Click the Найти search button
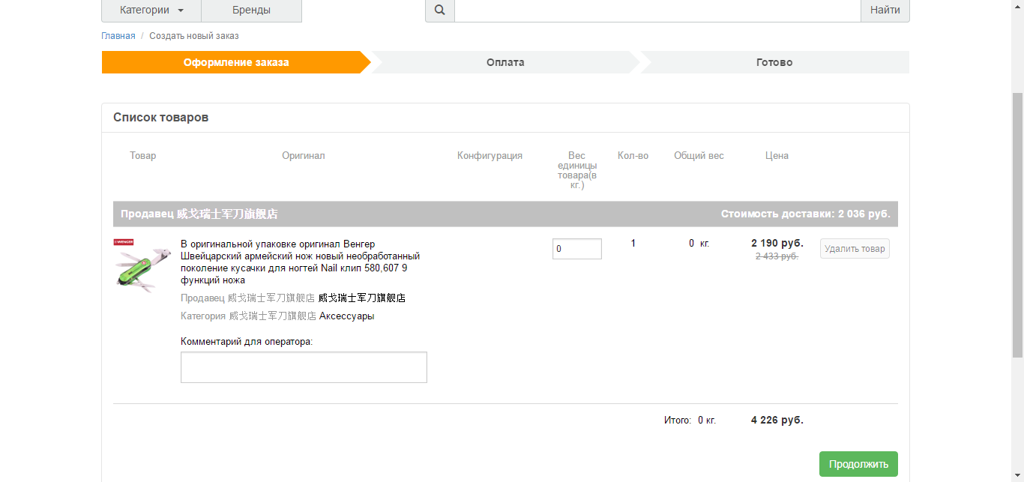The height and width of the screenshot is (482, 1024). (885, 10)
